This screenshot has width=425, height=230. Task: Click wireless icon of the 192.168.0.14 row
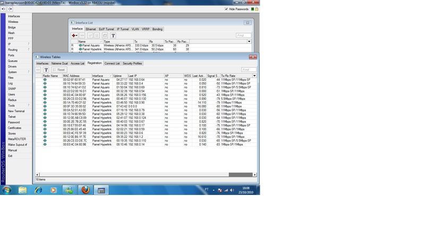(x=45, y=144)
